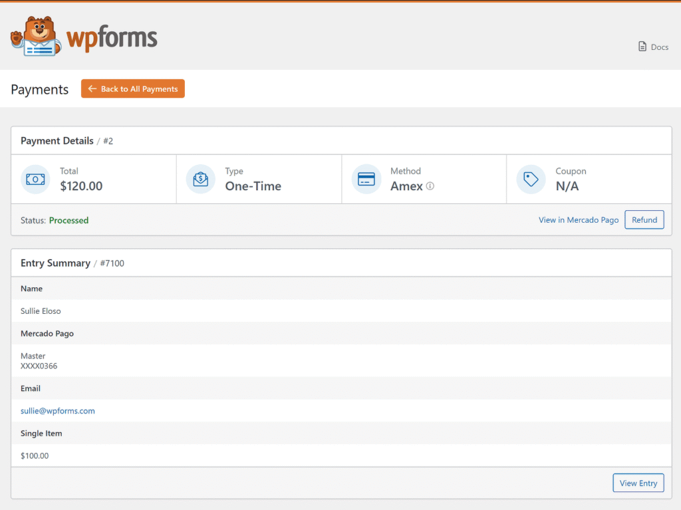This screenshot has height=510, width=681.
Task: Click the Email field label
Action: 31,388
